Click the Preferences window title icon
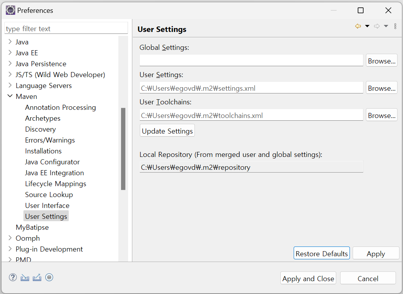 point(10,10)
